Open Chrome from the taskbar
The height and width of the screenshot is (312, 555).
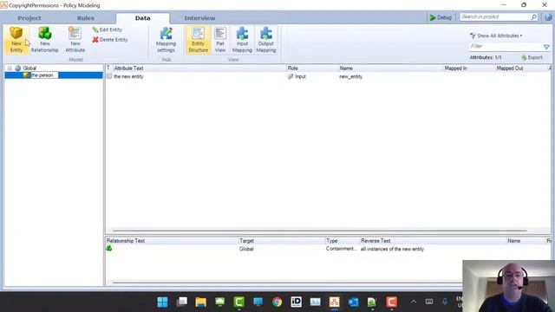[277, 302]
